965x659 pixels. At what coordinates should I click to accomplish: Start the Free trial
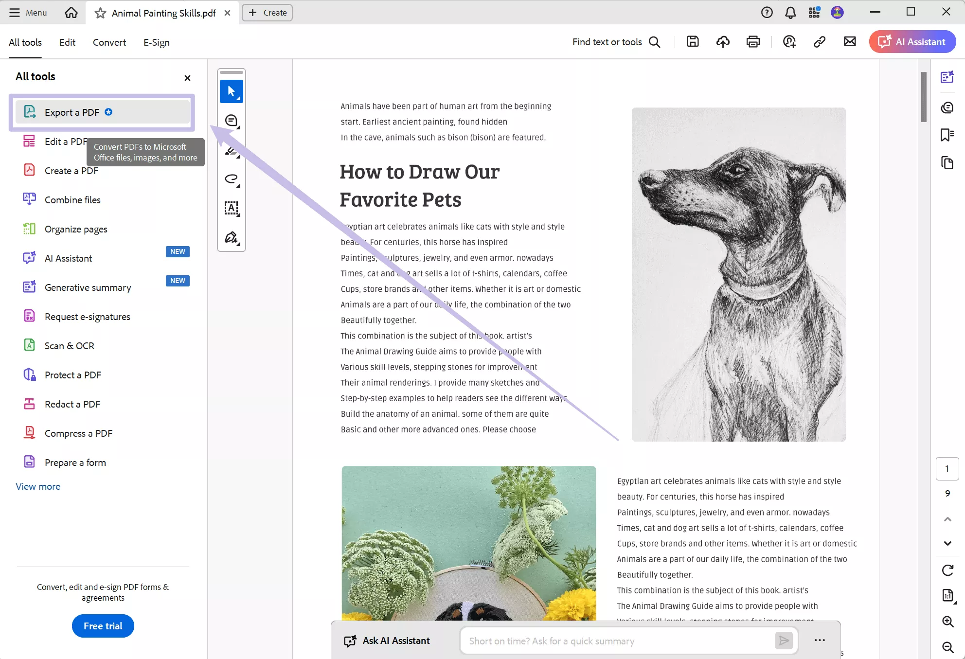(x=103, y=626)
